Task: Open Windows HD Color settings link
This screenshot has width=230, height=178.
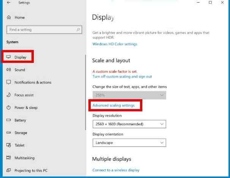Action: [115, 44]
